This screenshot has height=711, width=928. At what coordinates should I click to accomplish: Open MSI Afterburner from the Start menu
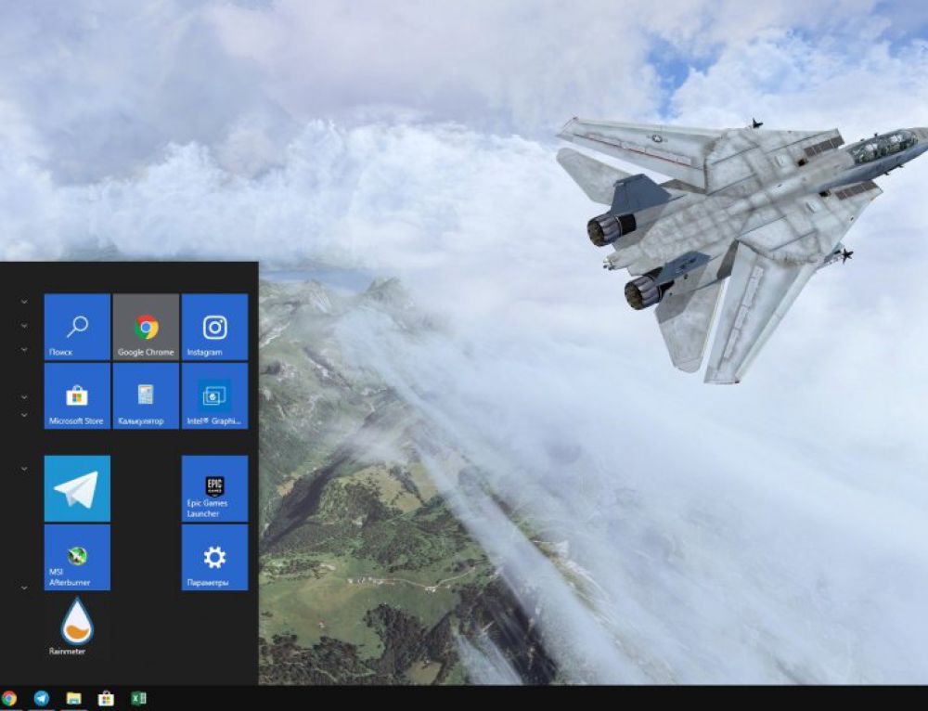coord(76,557)
